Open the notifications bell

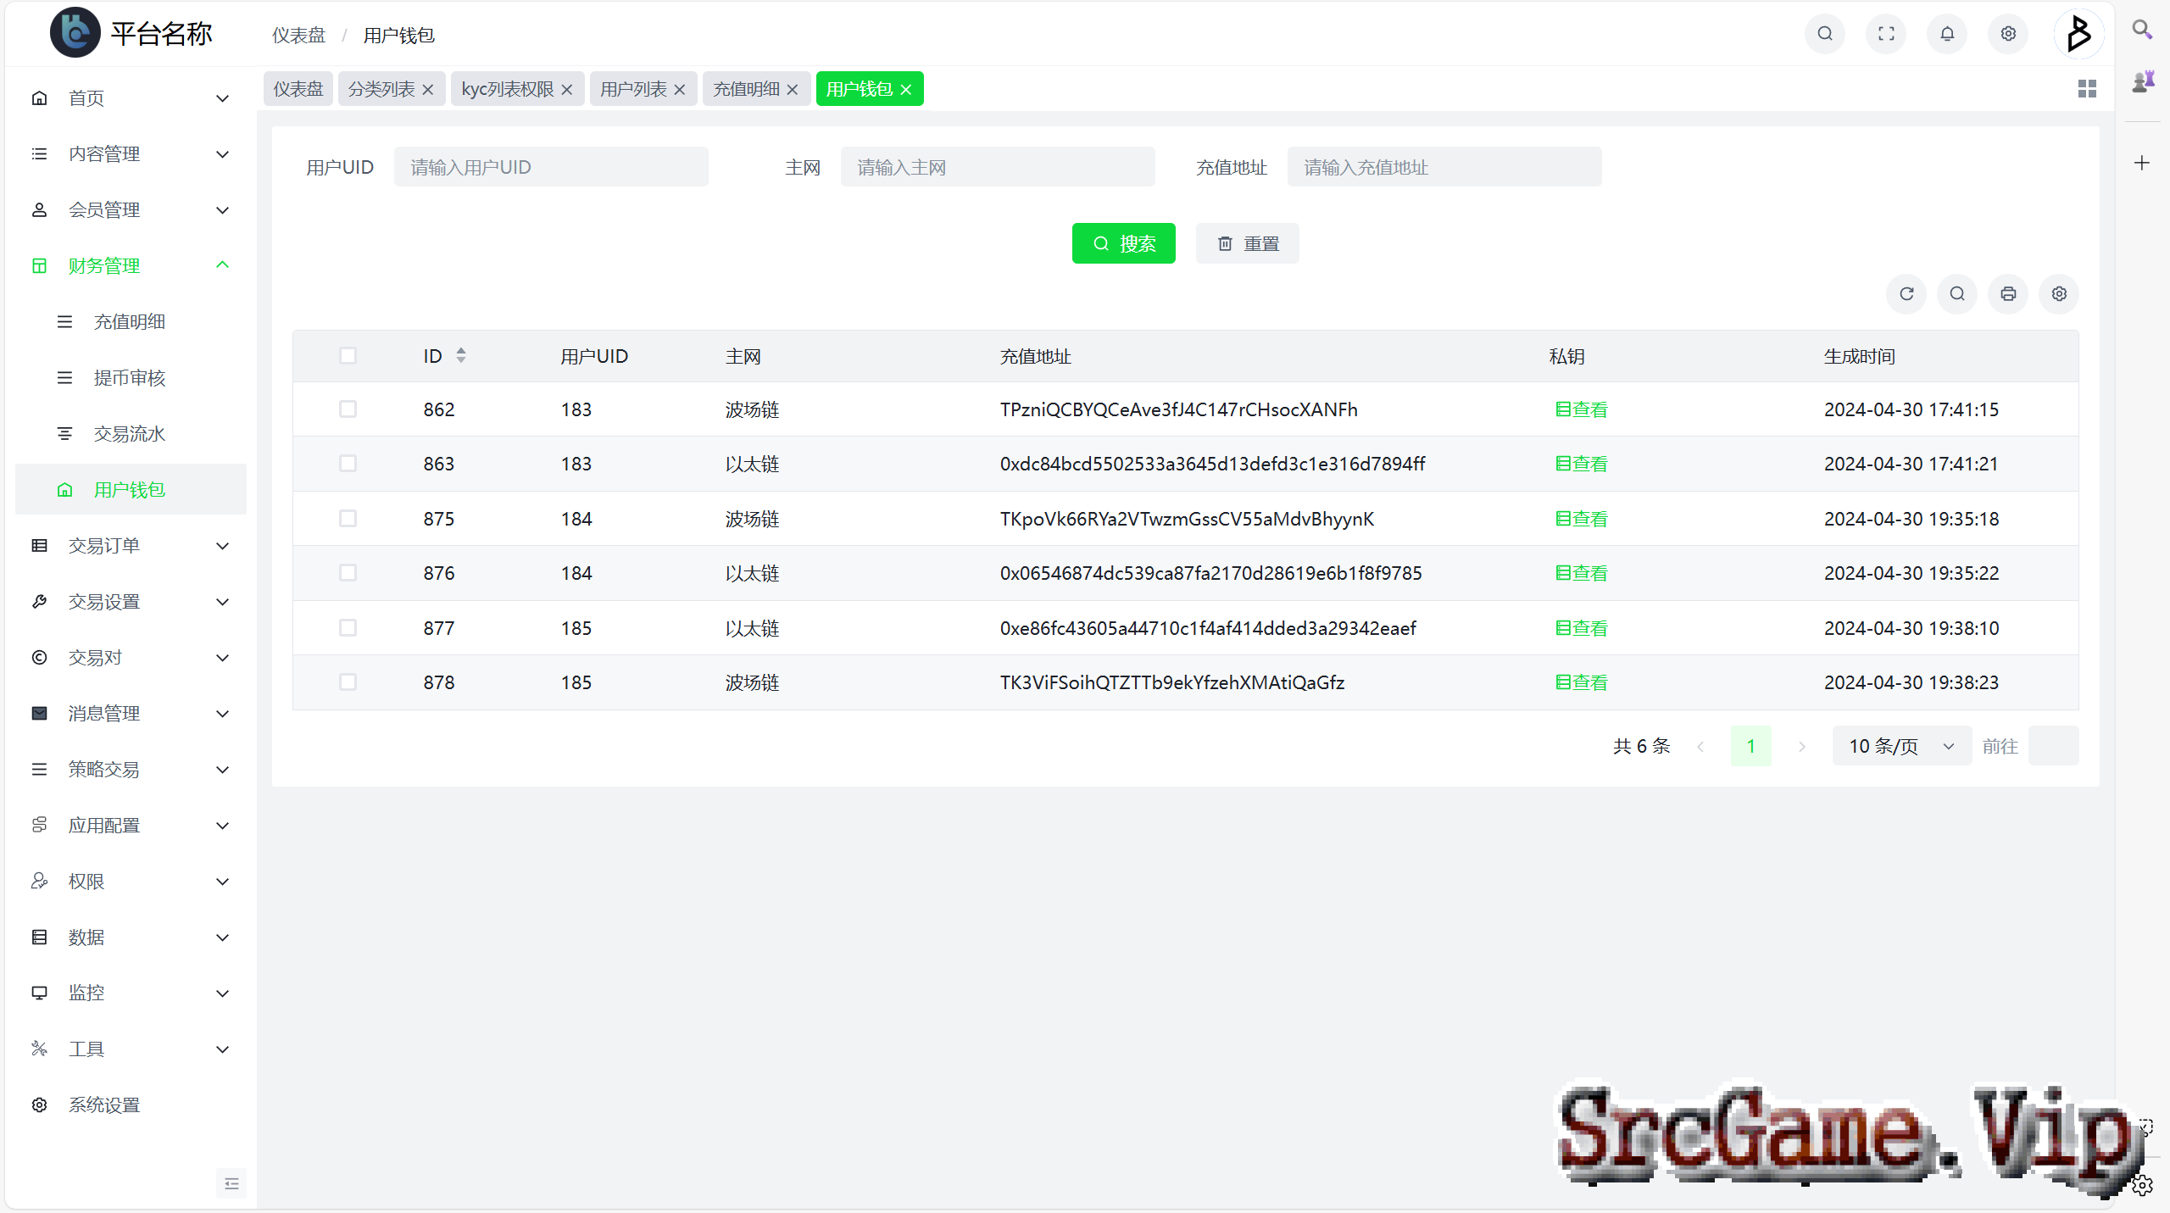click(1947, 34)
